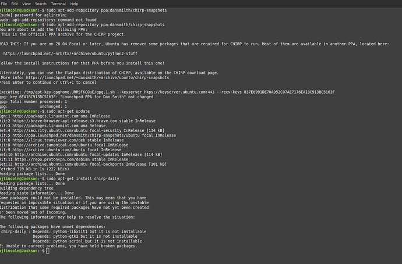The image size is (402, 264).
Task: Open the Terminal menu
Action: [x=58, y=4]
